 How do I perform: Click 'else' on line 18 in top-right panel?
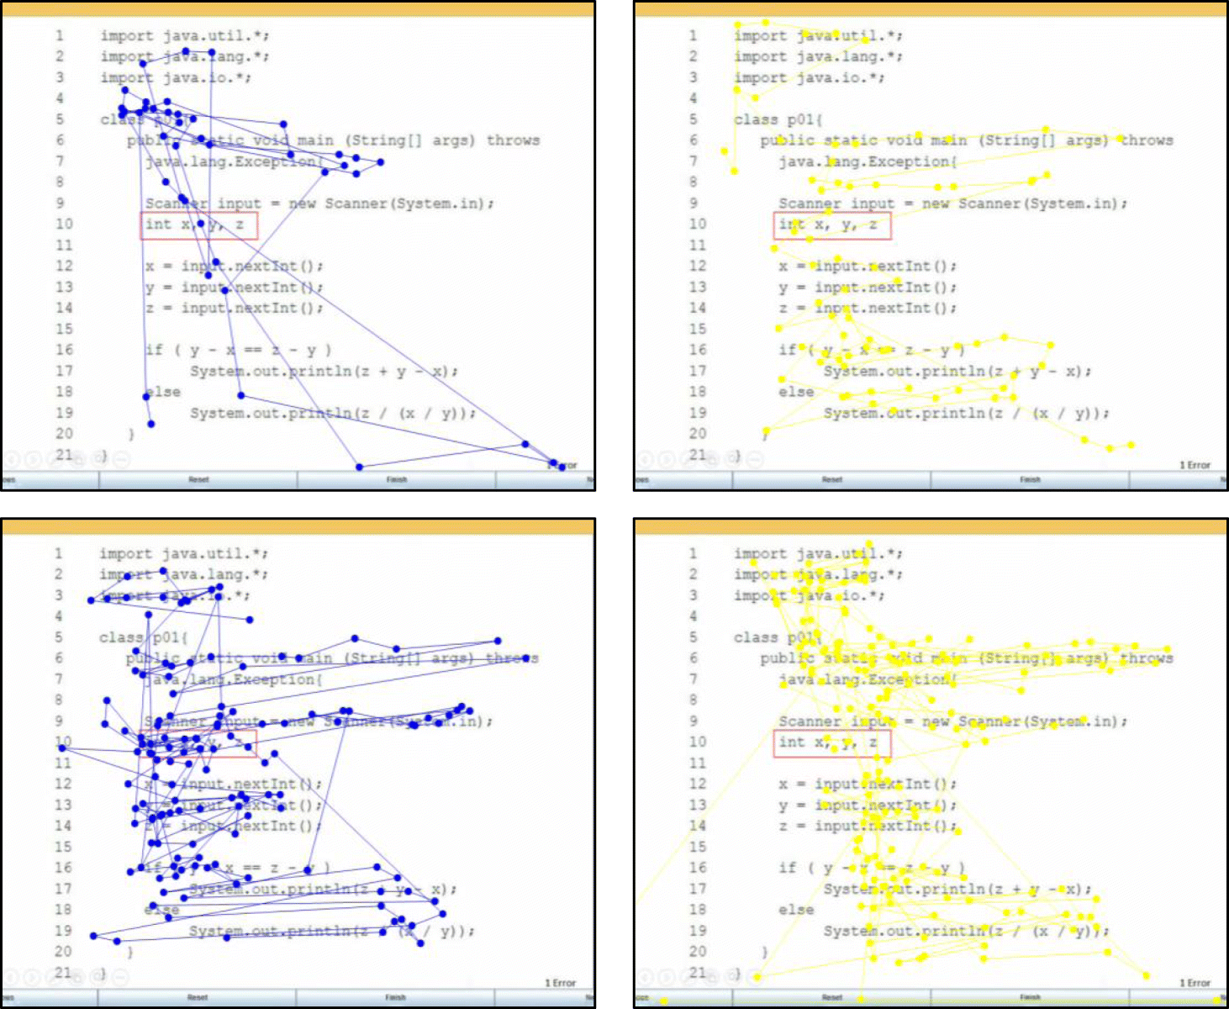797,392
